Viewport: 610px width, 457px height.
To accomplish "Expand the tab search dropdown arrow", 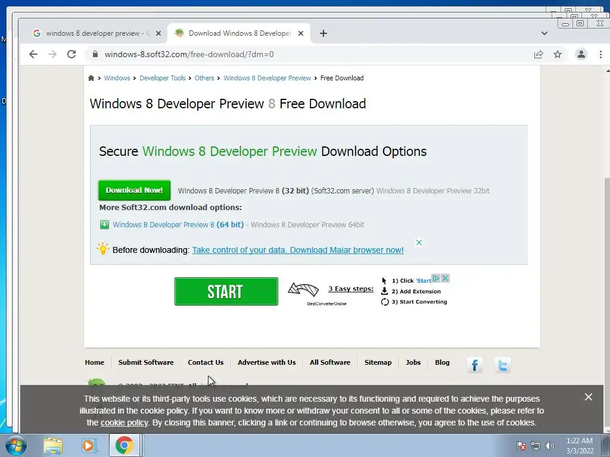I will point(544,33).
